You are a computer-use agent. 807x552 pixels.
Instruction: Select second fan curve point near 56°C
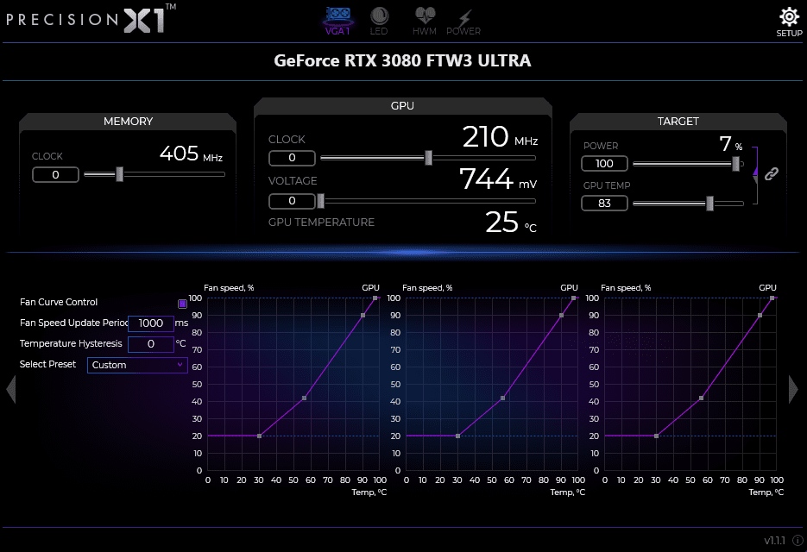pos(503,398)
